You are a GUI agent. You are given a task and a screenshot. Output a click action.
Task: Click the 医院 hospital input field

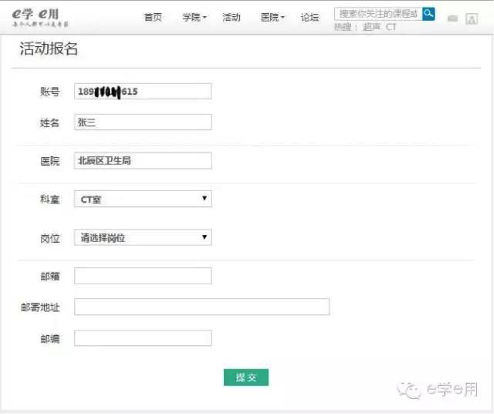point(143,161)
